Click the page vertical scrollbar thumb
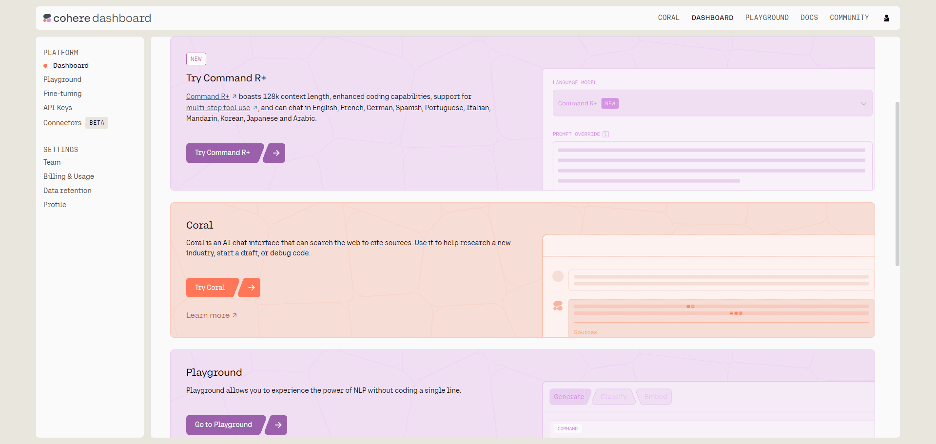The height and width of the screenshot is (444, 936). tap(897, 184)
